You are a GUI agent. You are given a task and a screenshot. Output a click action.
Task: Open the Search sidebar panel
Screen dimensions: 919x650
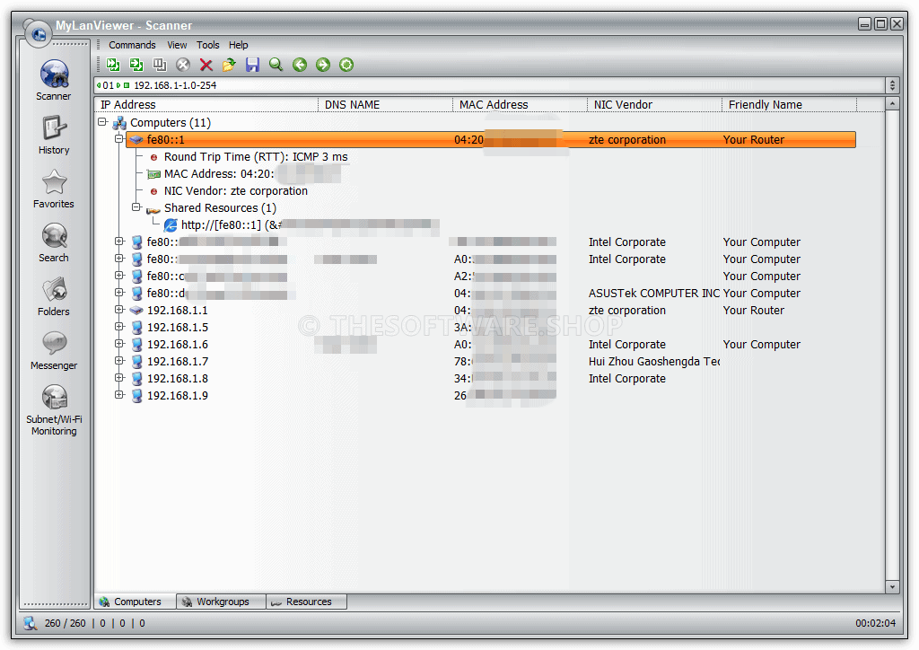pos(54,242)
